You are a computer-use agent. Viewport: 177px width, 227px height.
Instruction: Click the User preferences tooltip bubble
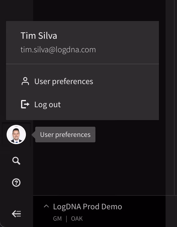(x=65, y=135)
